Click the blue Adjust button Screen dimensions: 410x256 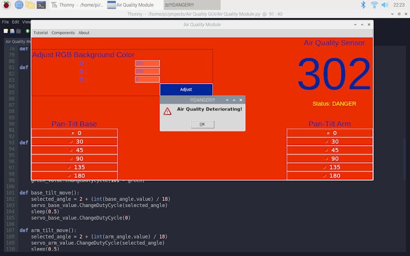[x=186, y=89]
